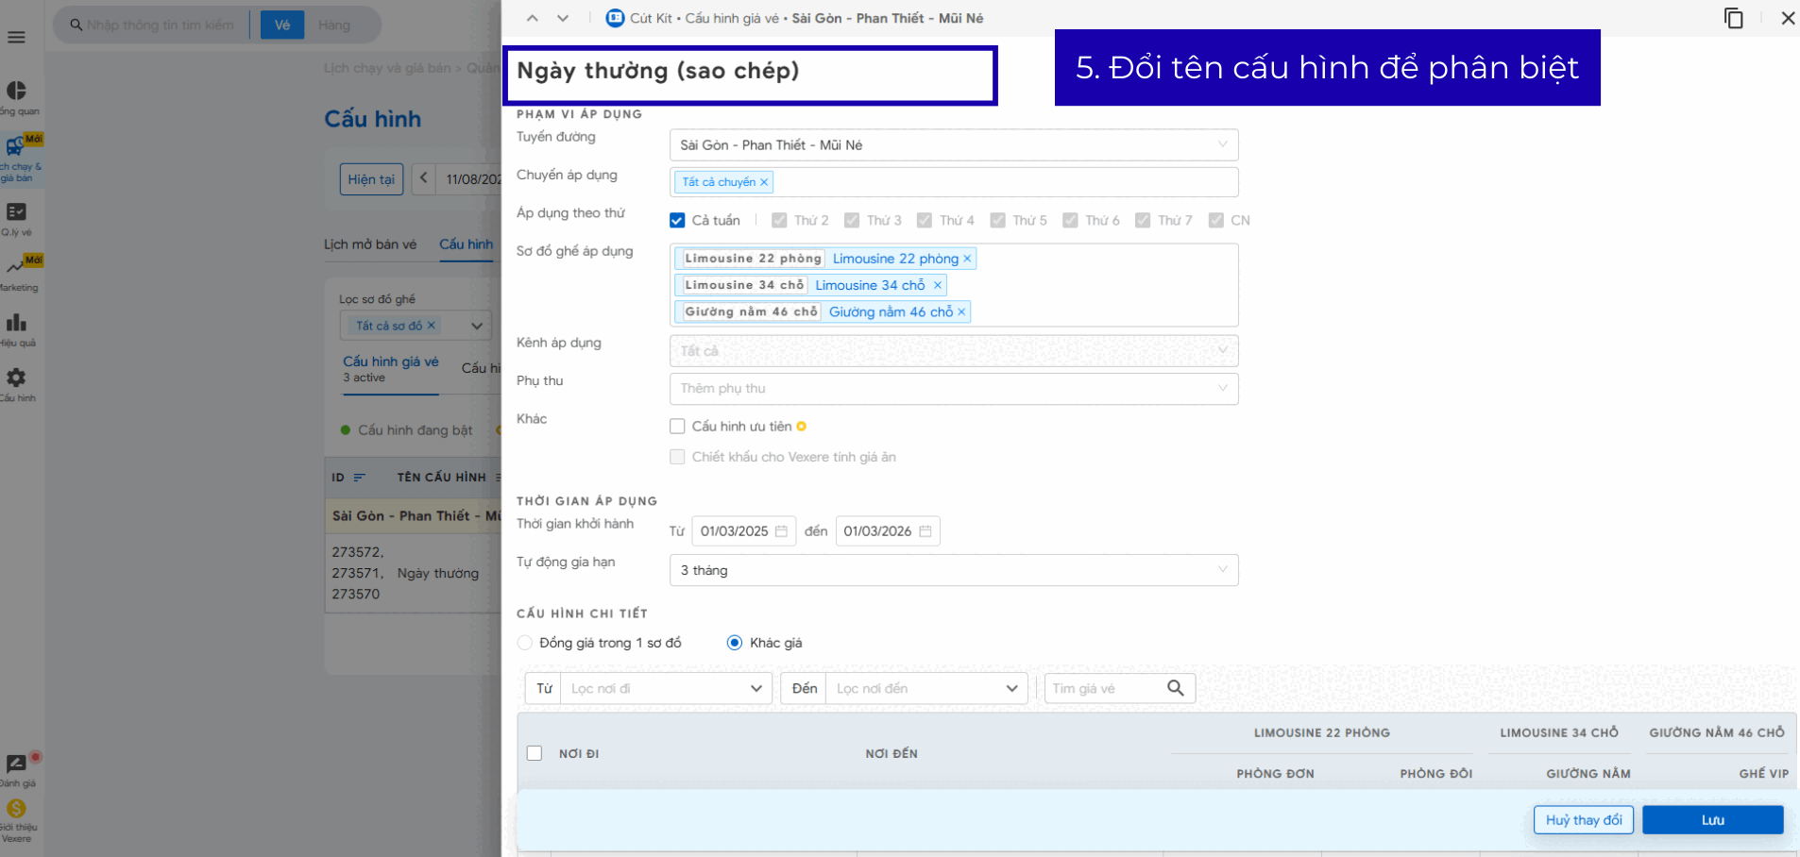Go to previous record with up chevron
Viewport: 1800px width, 857px height.
(532, 18)
